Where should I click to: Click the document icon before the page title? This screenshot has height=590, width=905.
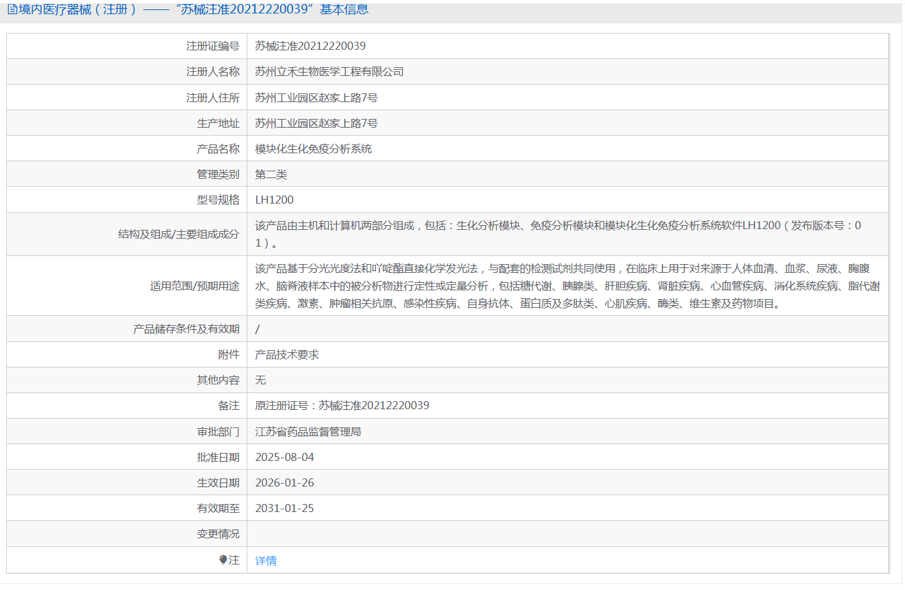click(x=11, y=9)
